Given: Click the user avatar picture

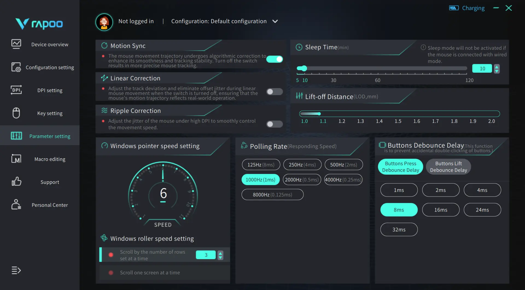Looking at the screenshot, I should tap(104, 22).
